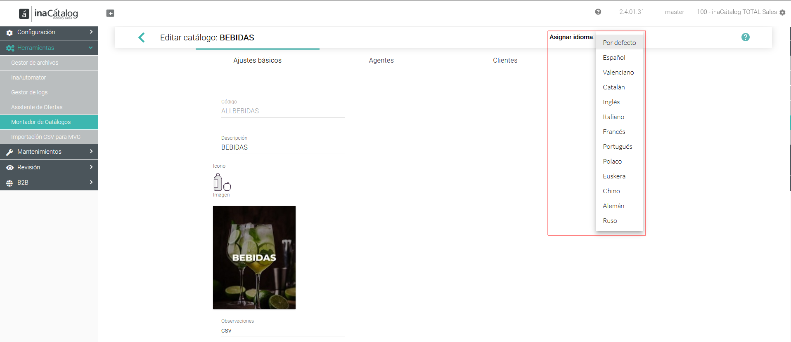791x342 pixels.
Task: Collapse the sidebar with the toggle icon
Action: click(x=110, y=13)
